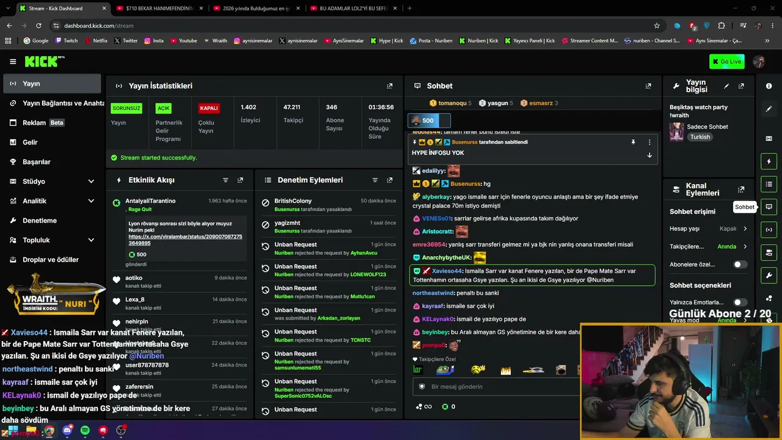Select Yayın in the sidebar
The width and height of the screenshot is (782, 440).
[x=52, y=84]
